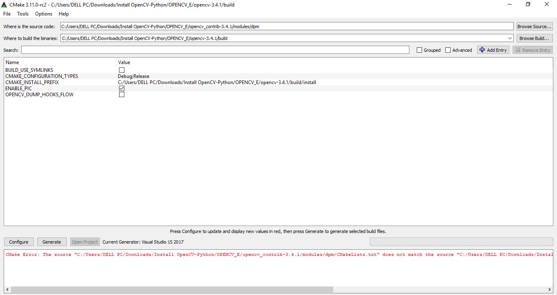
Task: Open the Tools menu
Action: coord(23,14)
